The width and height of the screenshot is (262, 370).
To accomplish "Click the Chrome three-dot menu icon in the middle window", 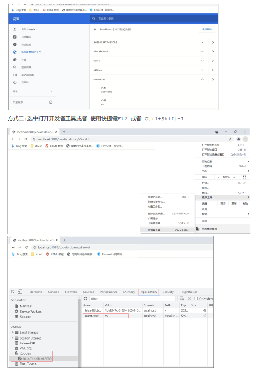I will pos(245,139).
